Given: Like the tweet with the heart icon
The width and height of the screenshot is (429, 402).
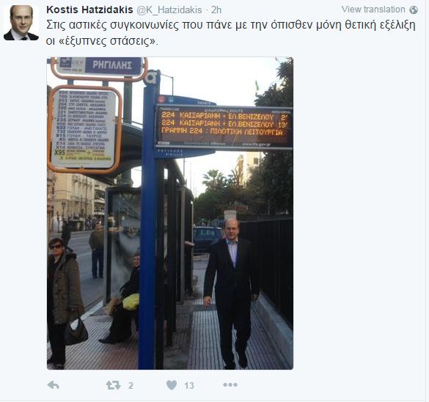Looking at the screenshot, I should pyautogui.click(x=172, y=385).
